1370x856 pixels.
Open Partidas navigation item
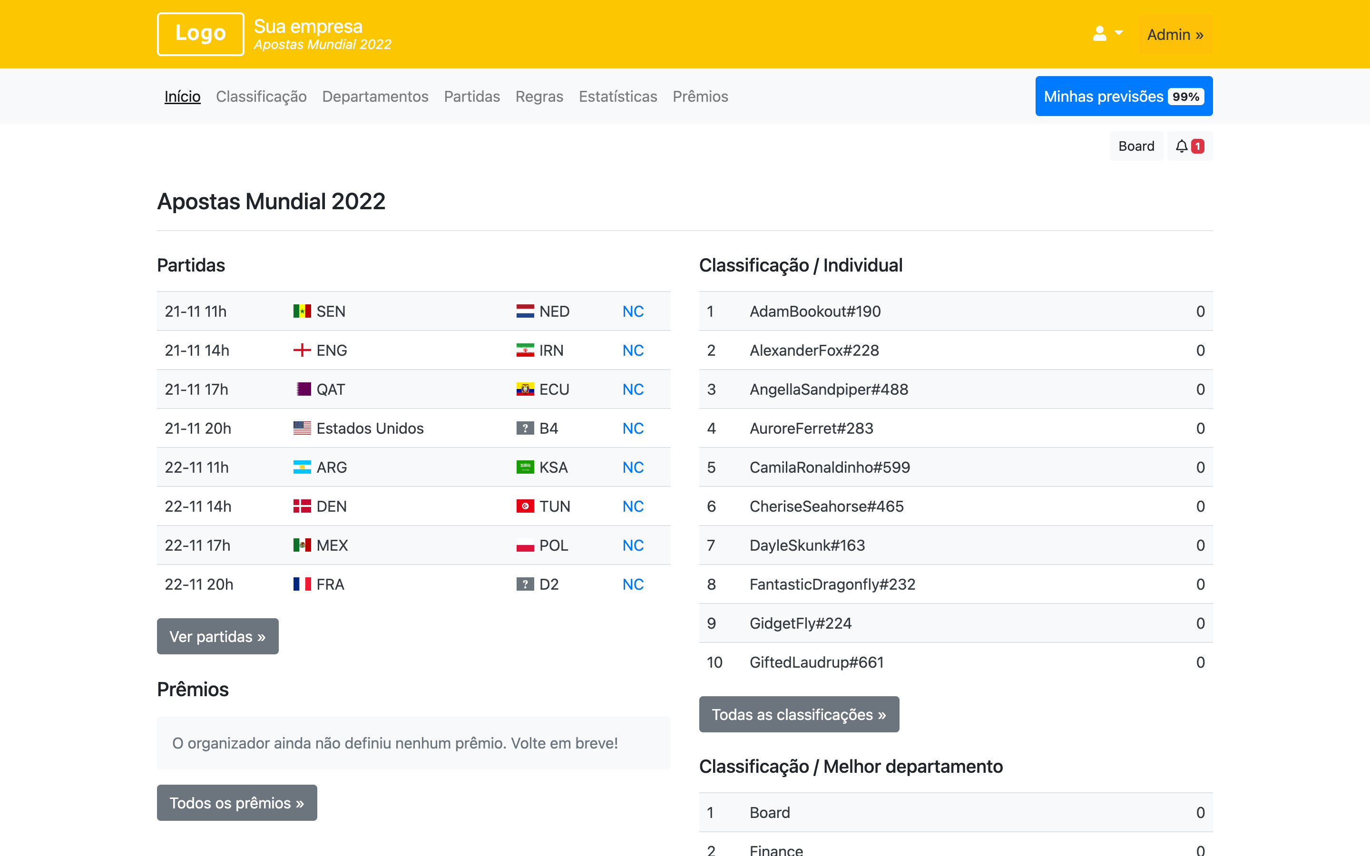click(x=471, y=96)
